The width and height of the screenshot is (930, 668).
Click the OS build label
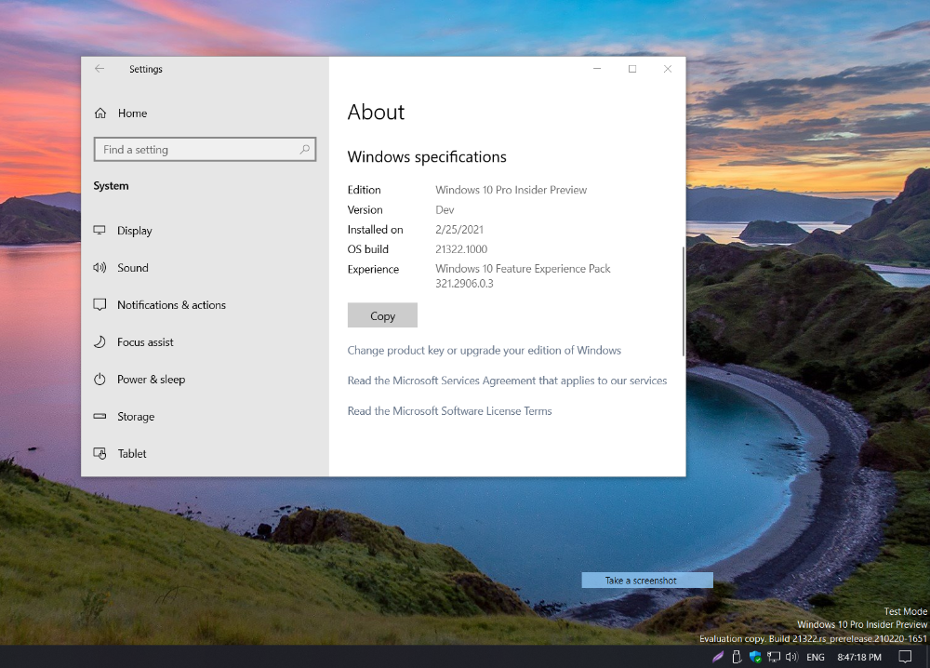tap(367, 249)
